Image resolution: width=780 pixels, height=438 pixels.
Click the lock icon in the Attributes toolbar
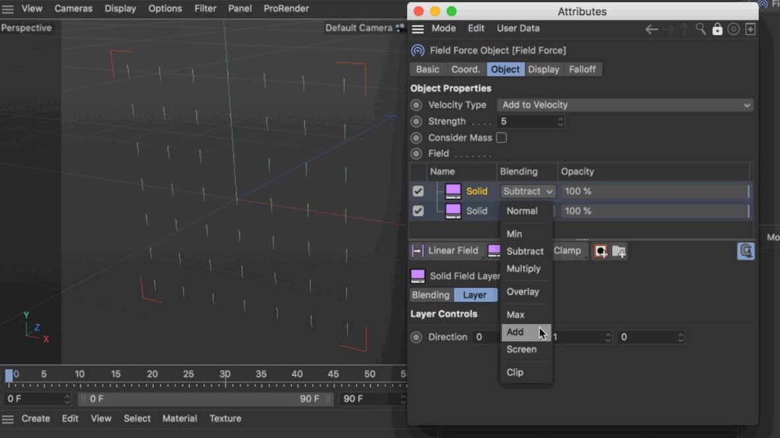[717, 29]
